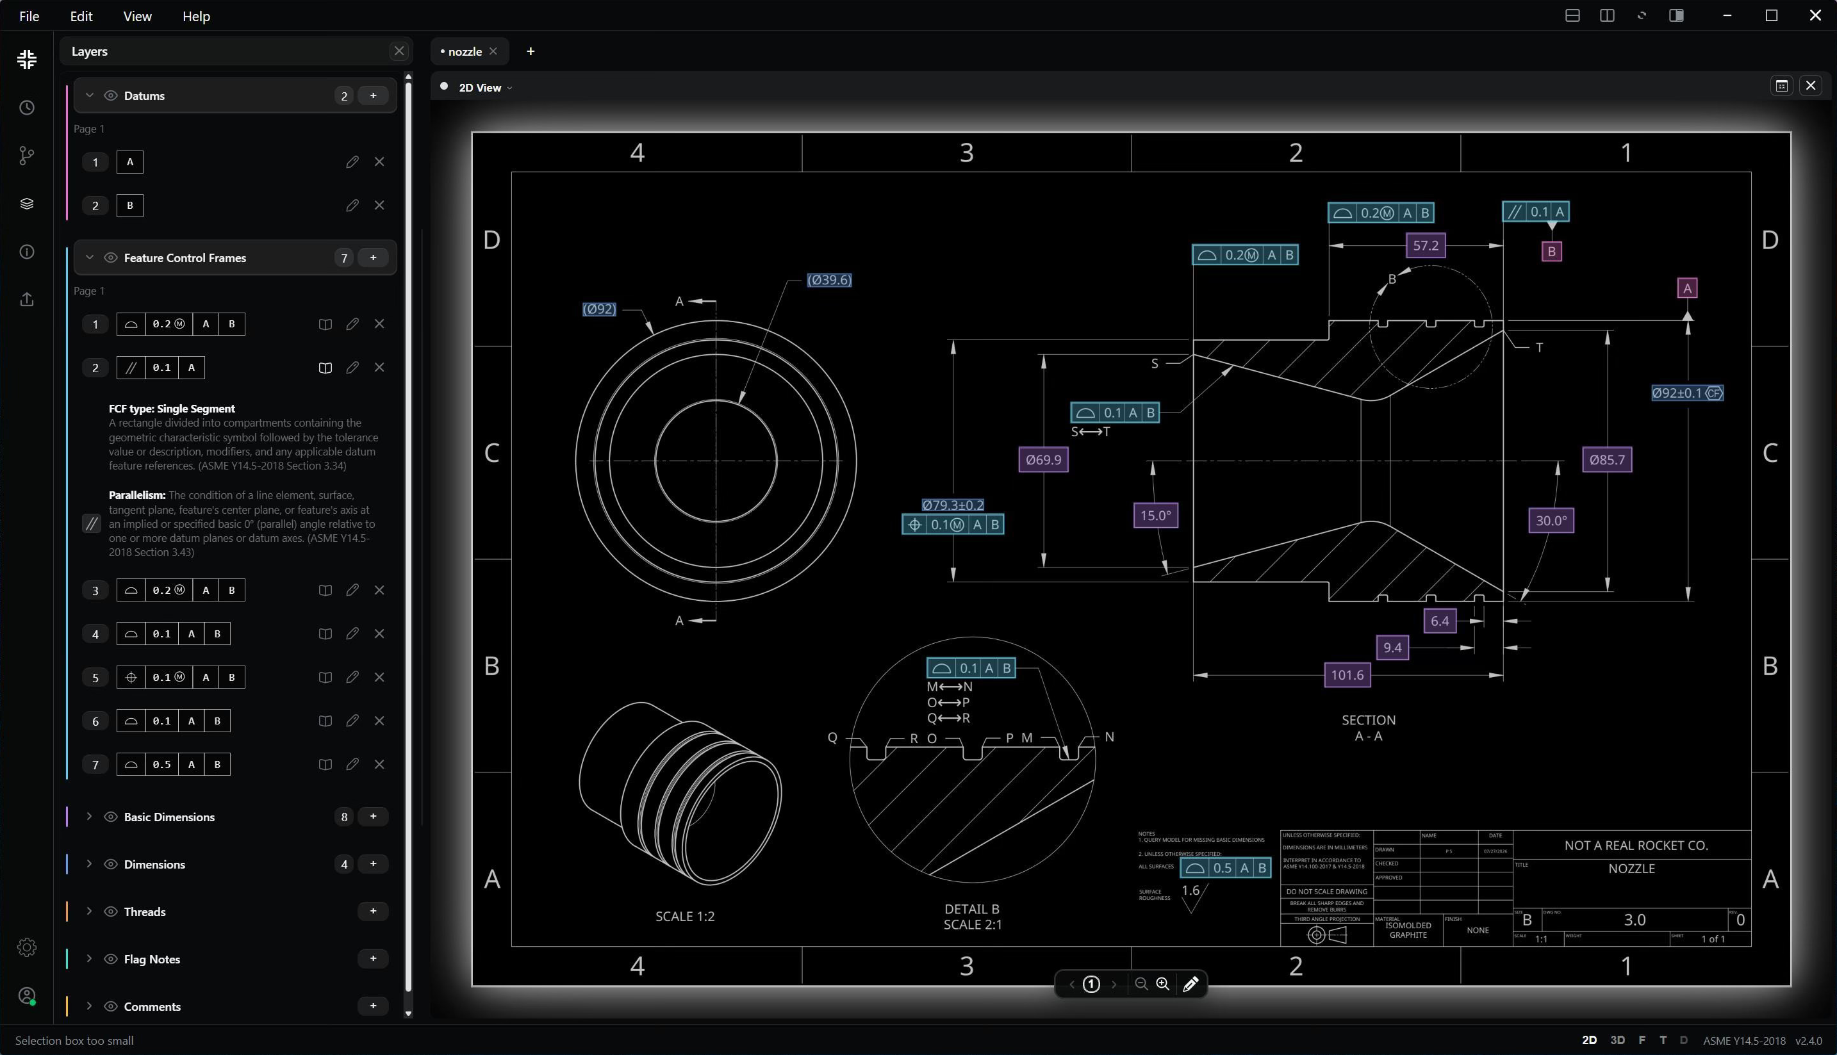This screenshot has height=1055, width=1837.
Task: Click the export upload icon in sidebar
Action: (27, 299)
